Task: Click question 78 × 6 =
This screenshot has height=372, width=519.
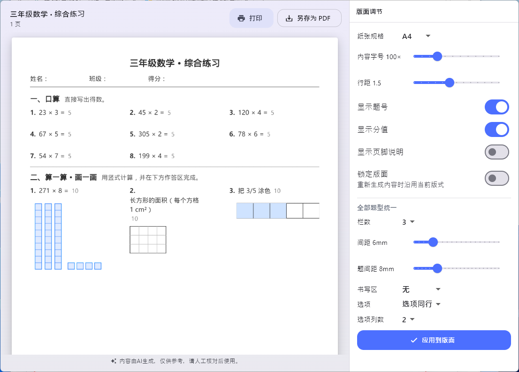Action: click(x=250, y=134)
